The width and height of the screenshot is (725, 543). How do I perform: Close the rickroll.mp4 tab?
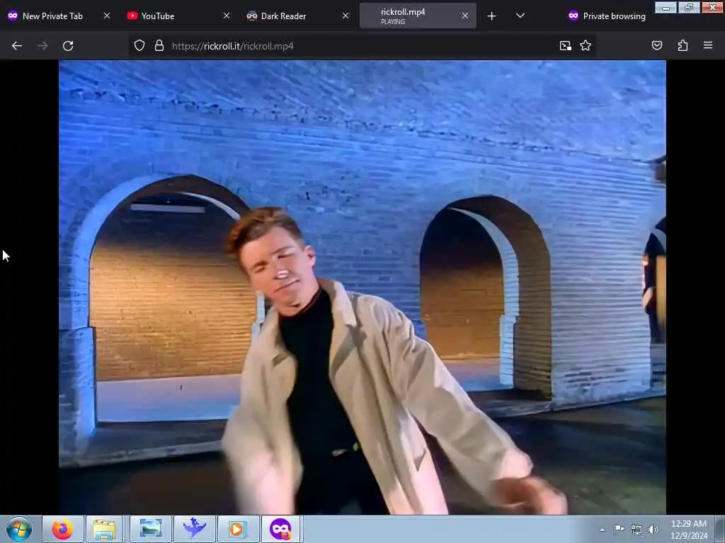(464, 16)
